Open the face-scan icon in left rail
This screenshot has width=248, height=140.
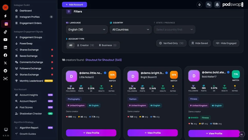click(5, 79)
